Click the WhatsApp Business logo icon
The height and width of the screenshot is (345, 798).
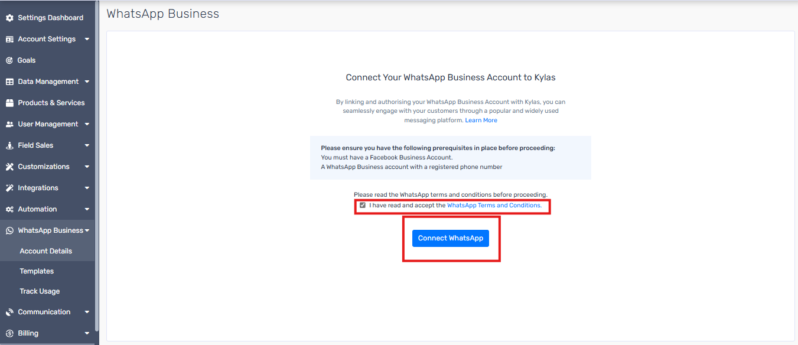click(x=9, y=230)
